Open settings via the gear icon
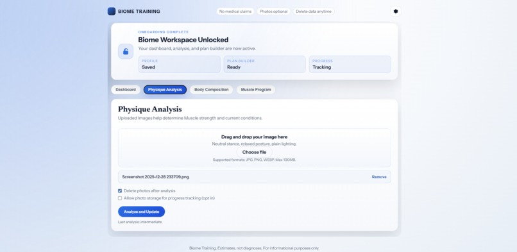517x252 pixels. pyautogui.click(x=396, y=11)
